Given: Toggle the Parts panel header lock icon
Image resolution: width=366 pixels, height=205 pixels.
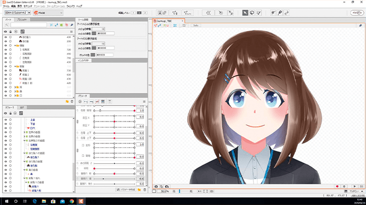Looking at the screenshot, I should [11, 32].
